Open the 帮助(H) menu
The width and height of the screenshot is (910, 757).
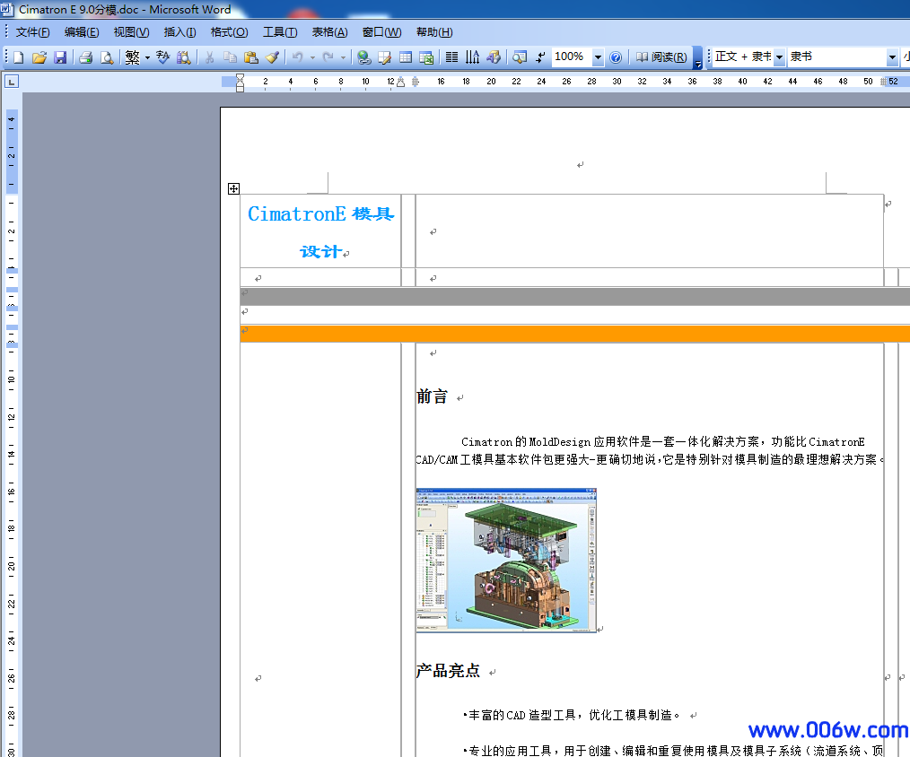[x=434, y=32]
